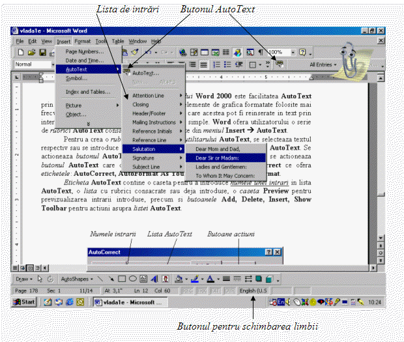Toggle REC indicator in status bar

188,291
